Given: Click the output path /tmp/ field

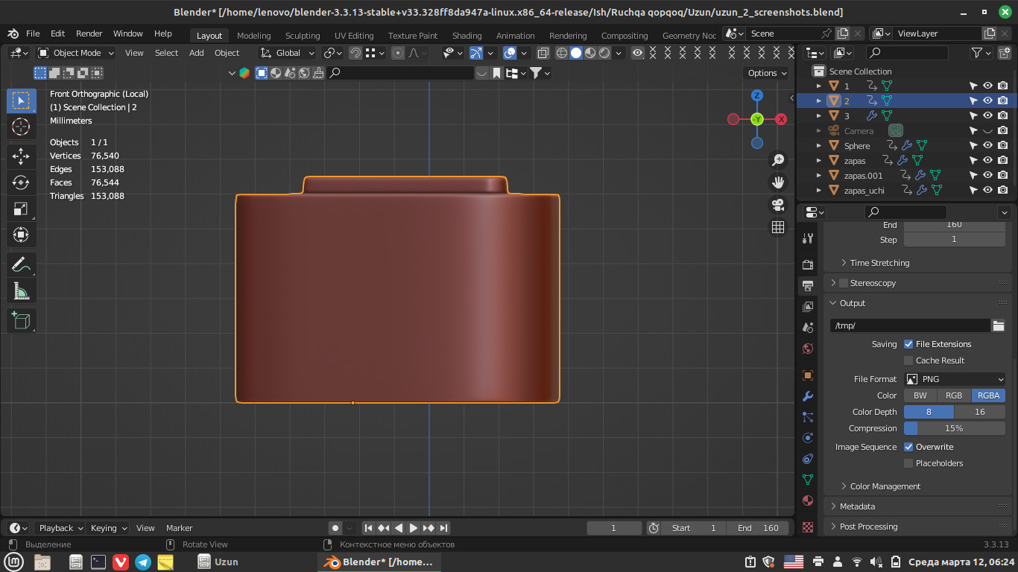Looking at the screenshot, I should pyautogui.click(x=910, y=325).
